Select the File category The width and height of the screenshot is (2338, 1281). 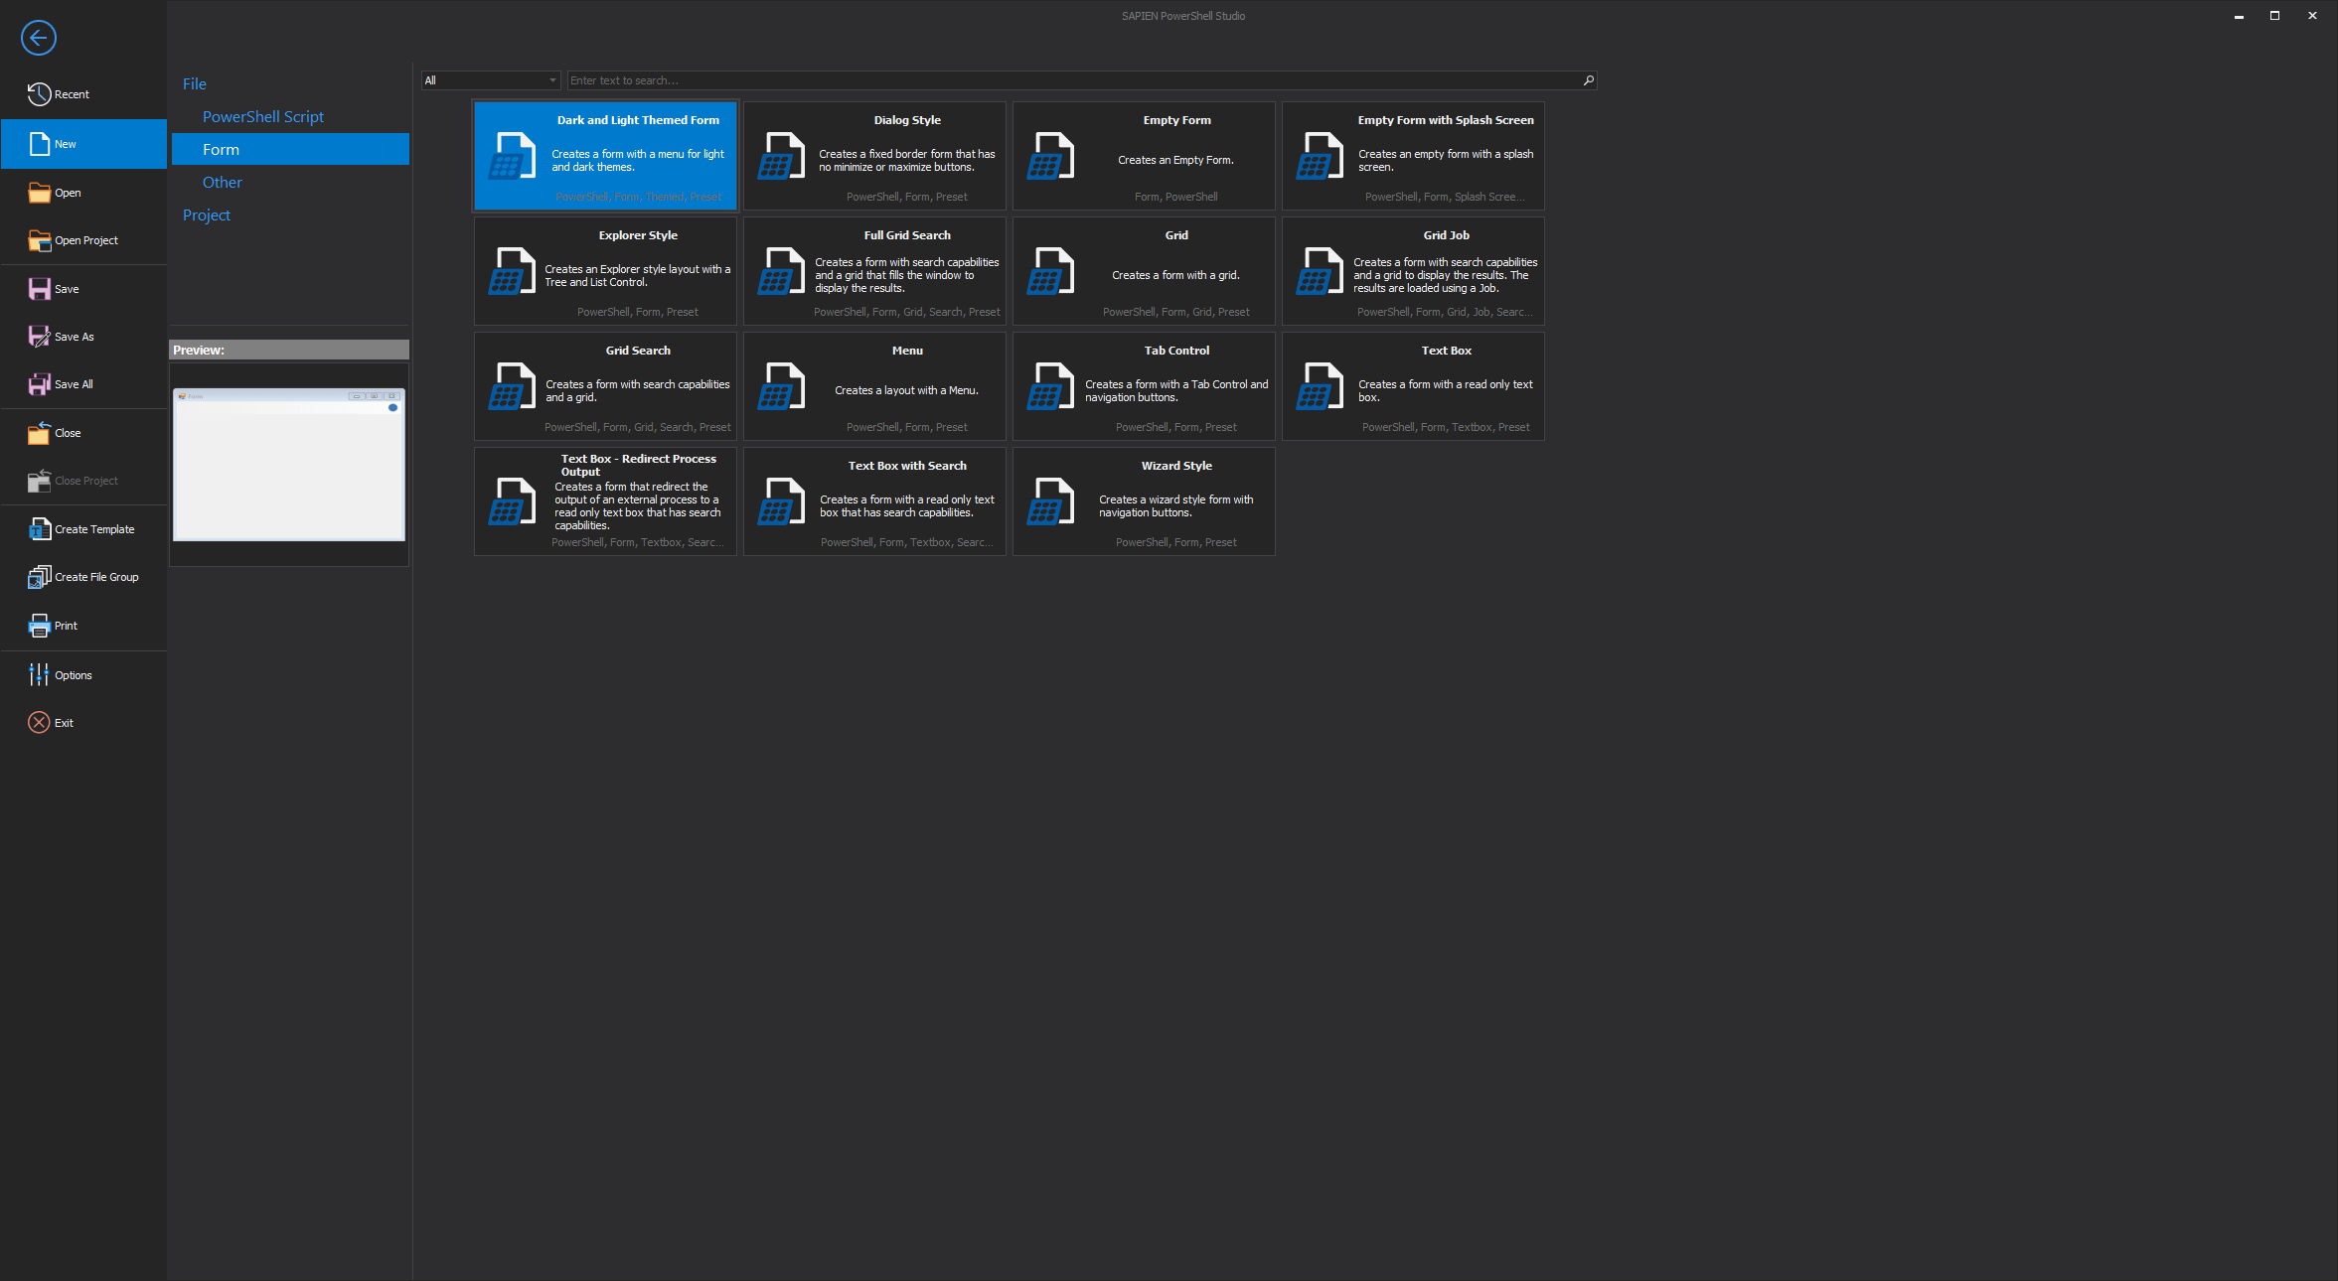tap(195, 84)
